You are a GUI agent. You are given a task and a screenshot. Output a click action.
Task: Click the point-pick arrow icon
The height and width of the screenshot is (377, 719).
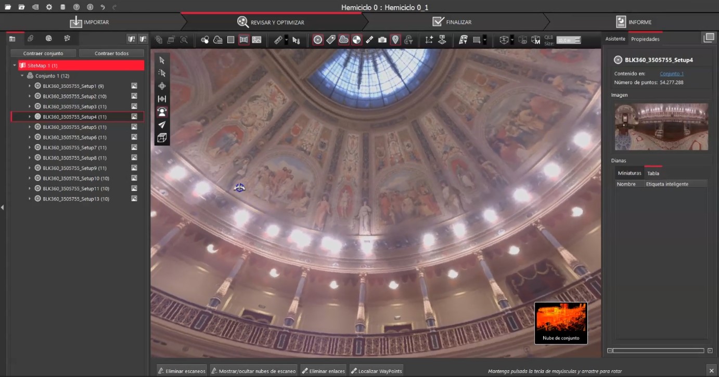point(296,40)
